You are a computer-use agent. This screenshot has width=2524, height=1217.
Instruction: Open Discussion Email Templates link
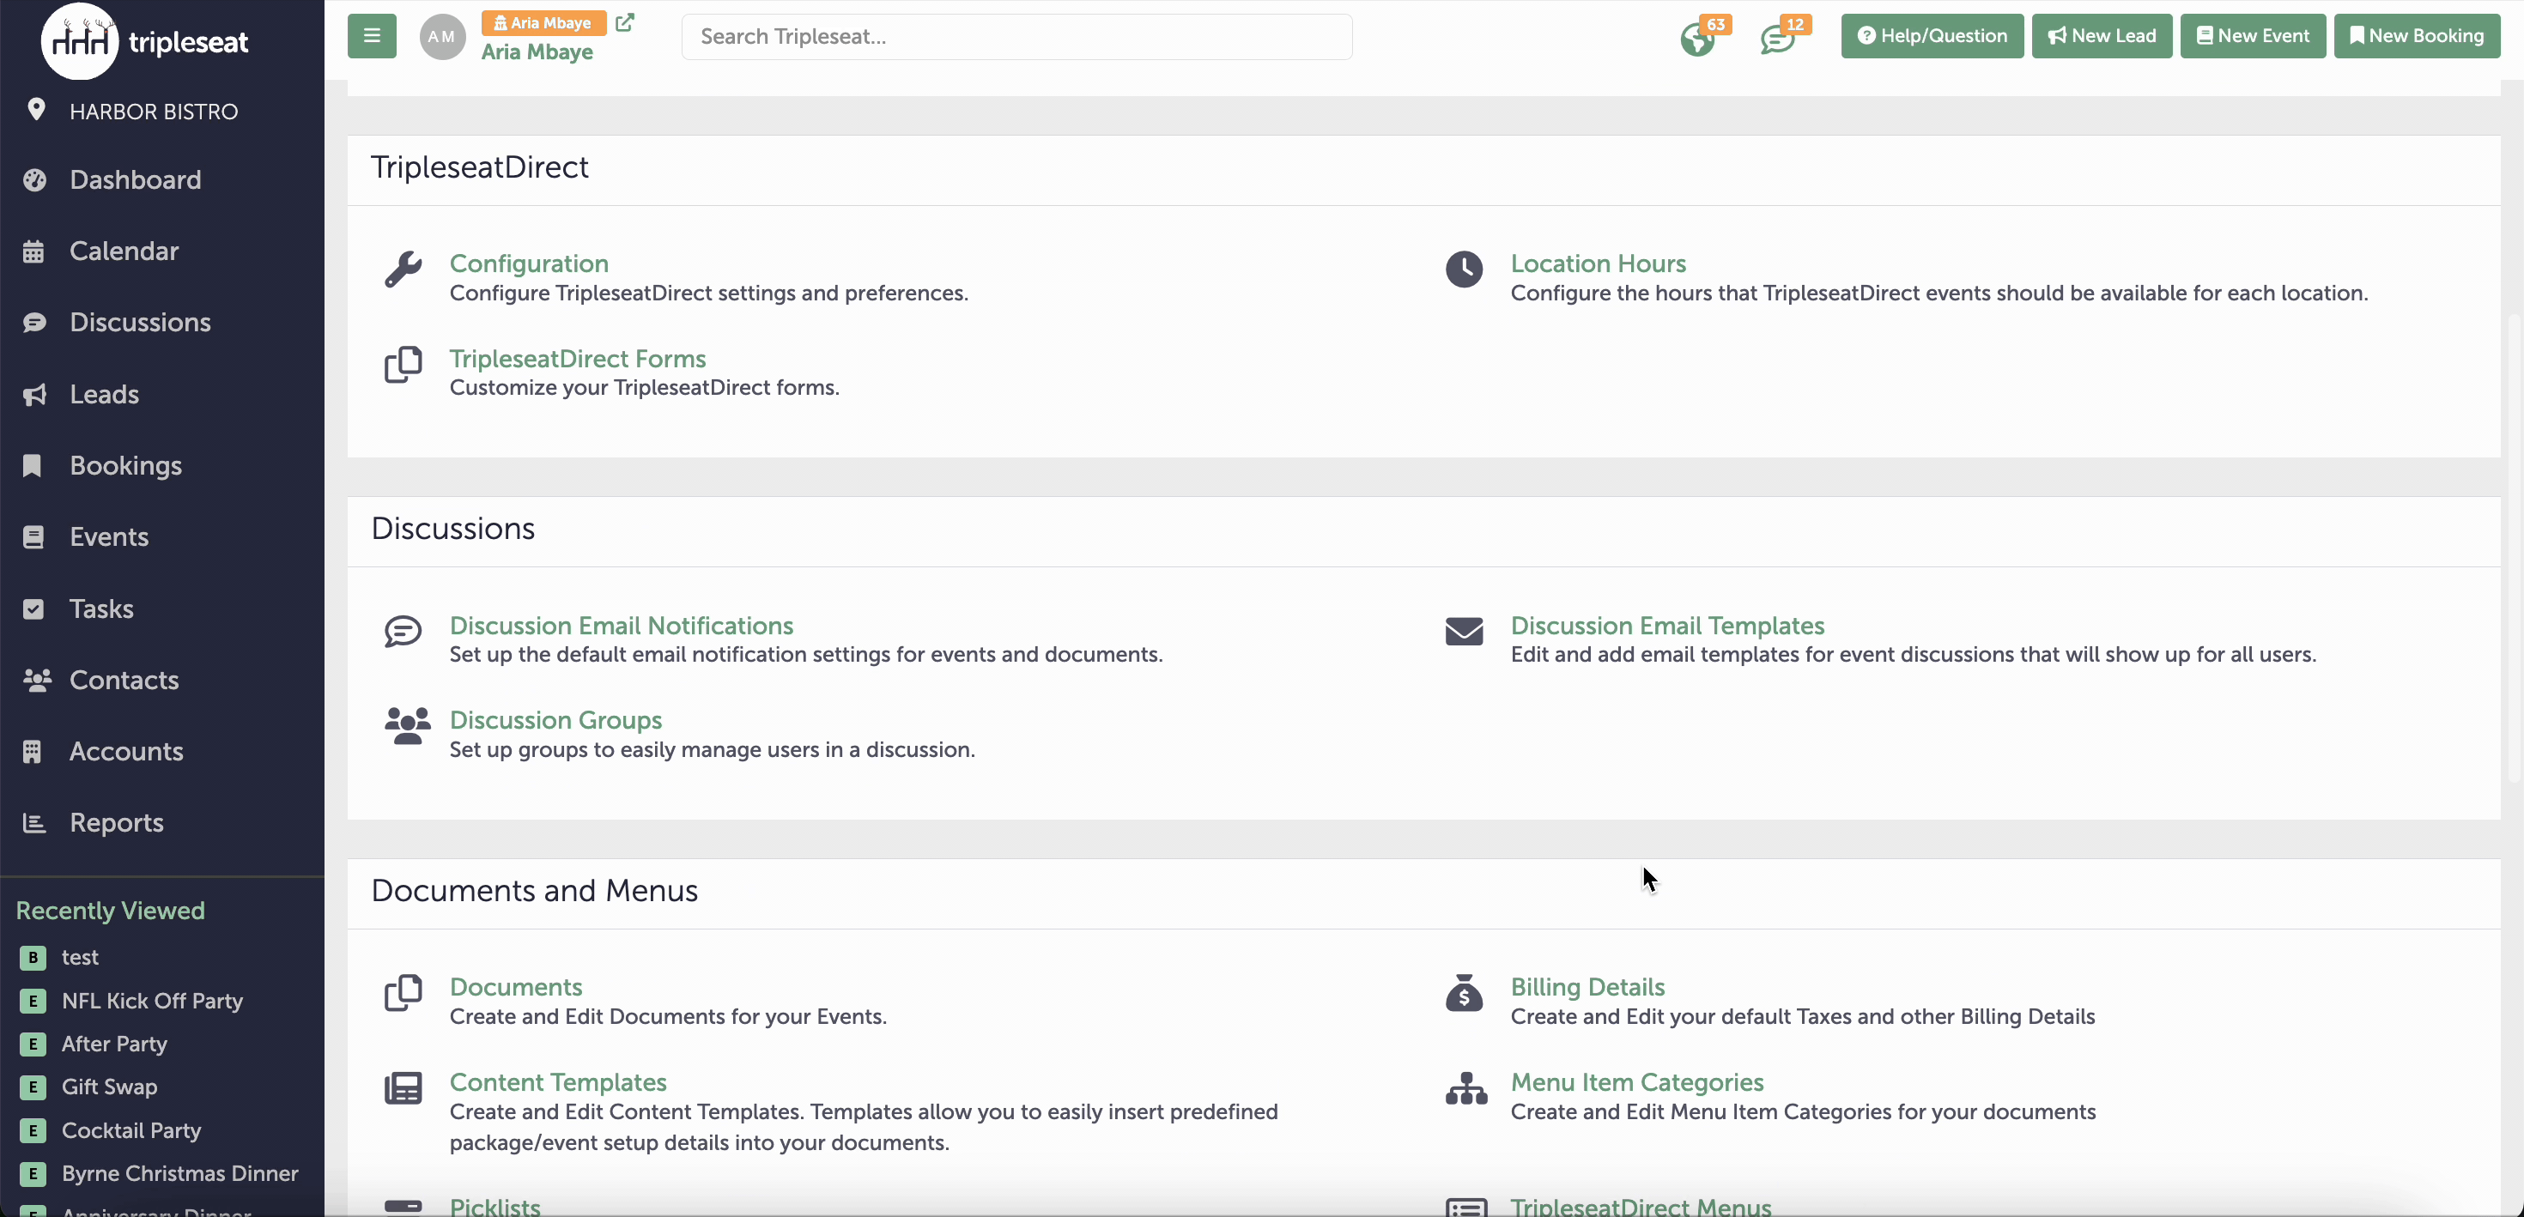pyautogui.click(x=1667, y=625)
